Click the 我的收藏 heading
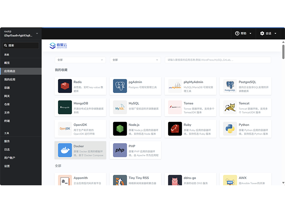The height and width of the screenshot is (213, 285). (x=61, y=70)
